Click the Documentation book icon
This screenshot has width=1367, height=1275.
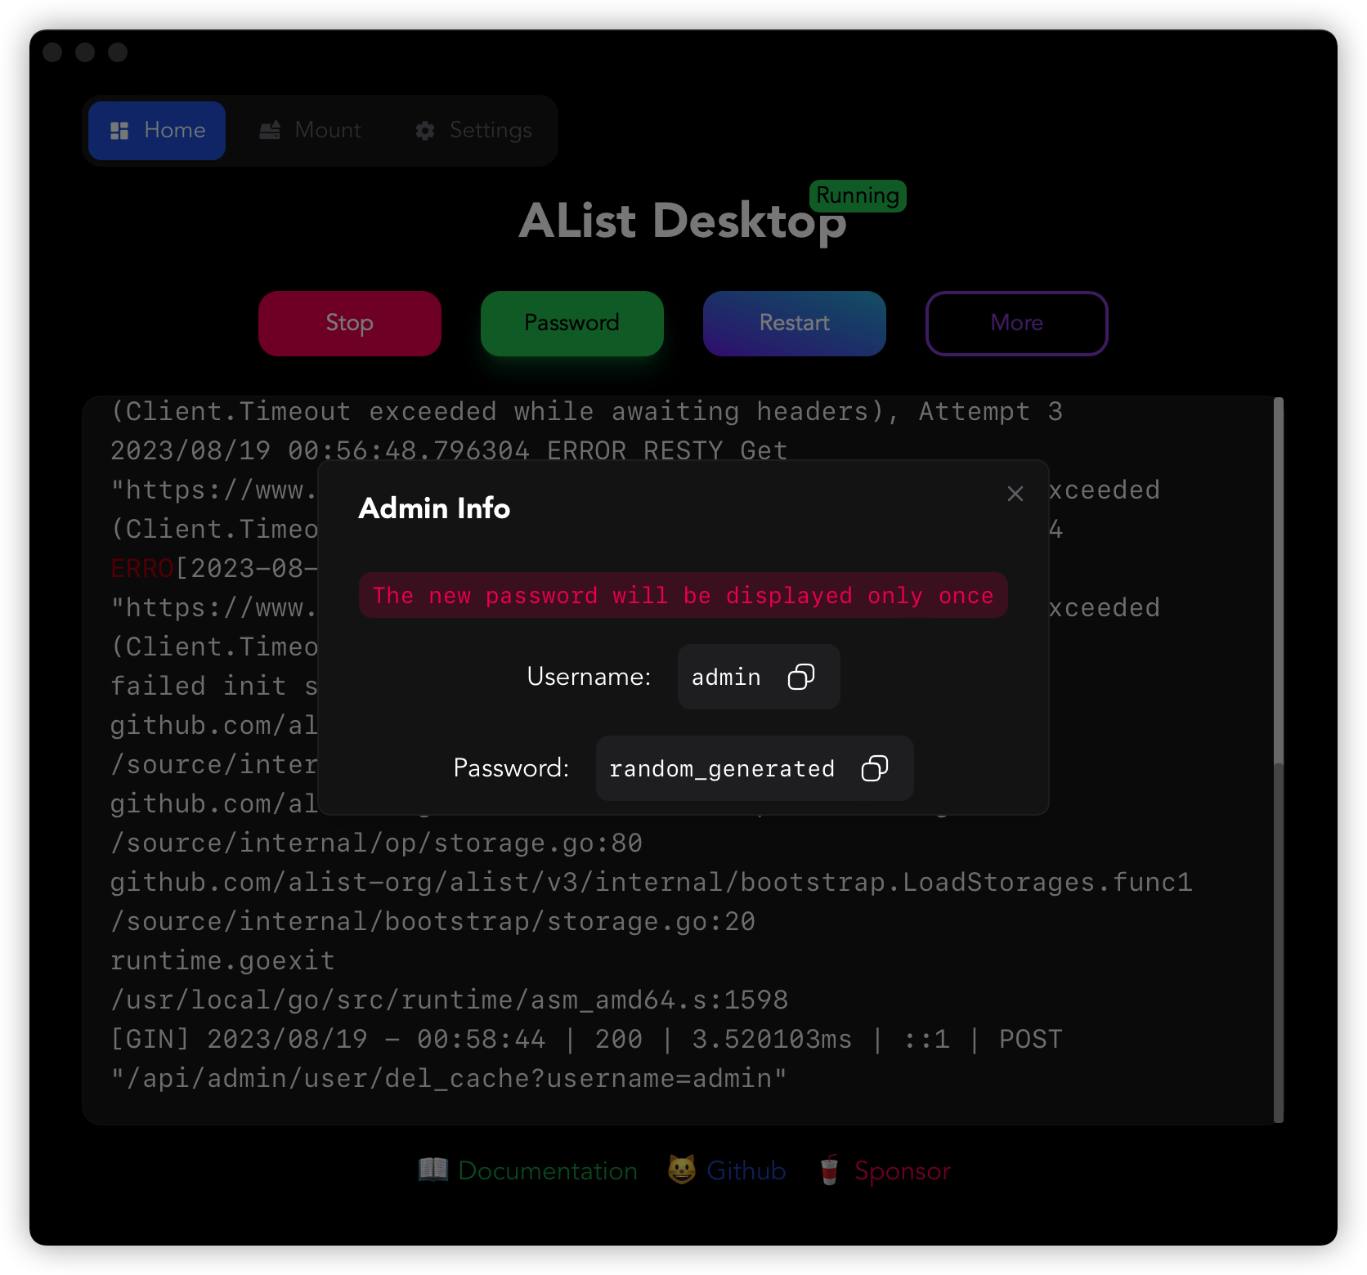coord(433,1170)
